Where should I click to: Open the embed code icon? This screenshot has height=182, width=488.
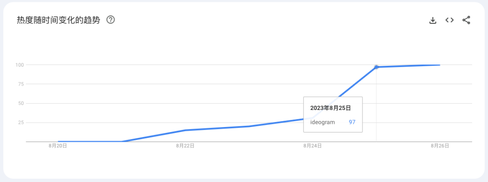click(449, 20)
